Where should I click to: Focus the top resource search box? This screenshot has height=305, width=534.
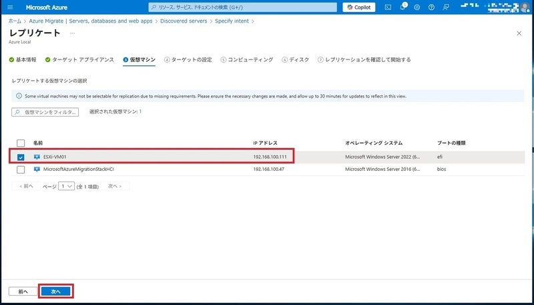click(x=243, y=7)
